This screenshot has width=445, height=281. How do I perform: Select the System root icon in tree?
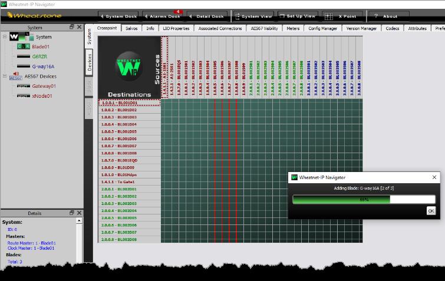(22, 37)
